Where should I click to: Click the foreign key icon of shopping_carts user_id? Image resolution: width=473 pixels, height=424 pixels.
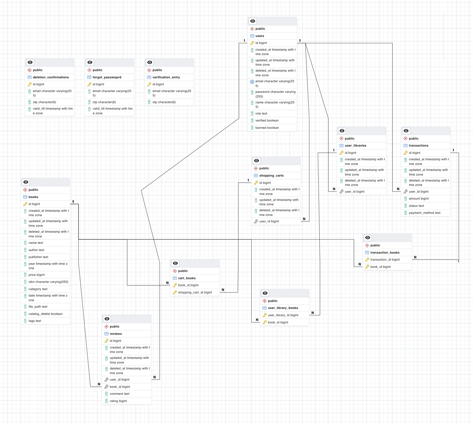pos(256,222)
